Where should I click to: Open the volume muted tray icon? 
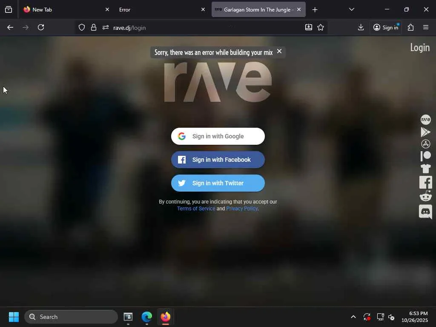pyautogui.click(x=391, y=317)
